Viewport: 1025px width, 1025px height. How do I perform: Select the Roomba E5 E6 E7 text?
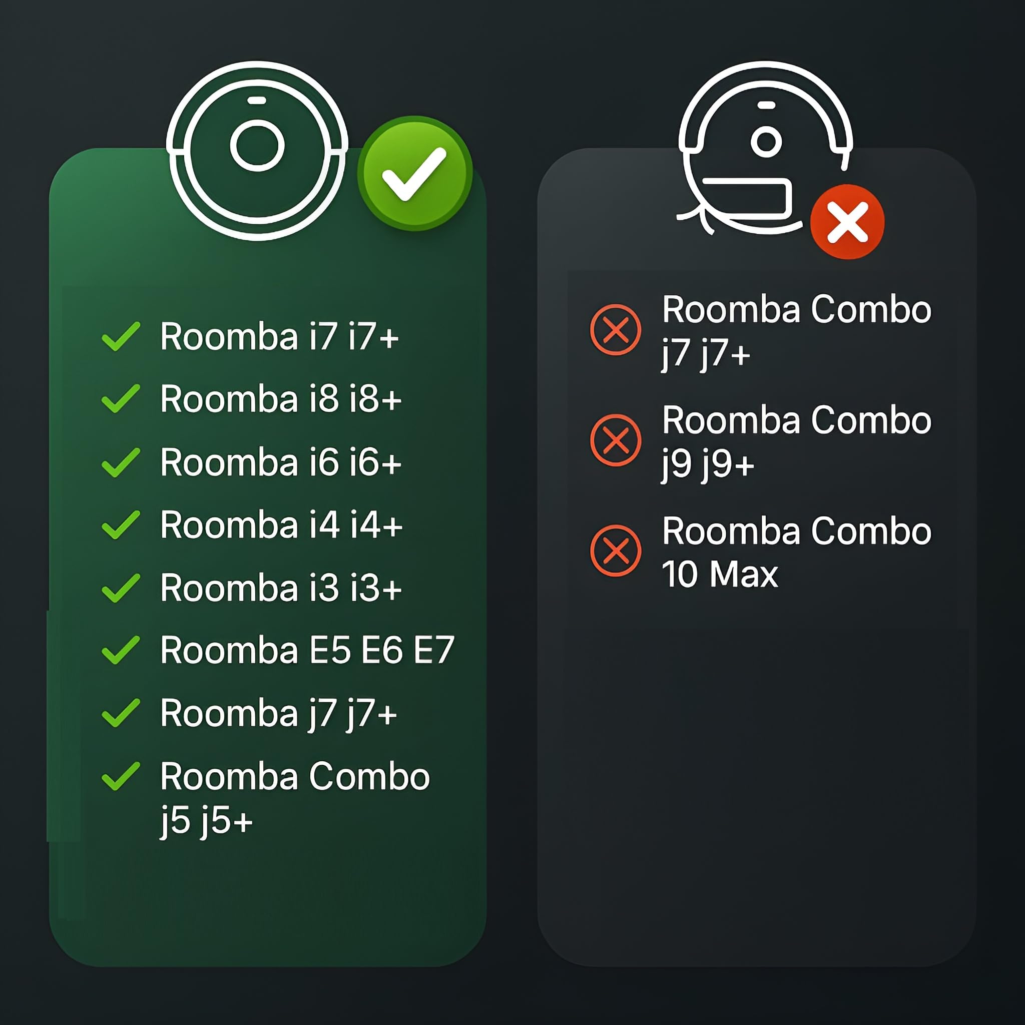tap(307, 650)
